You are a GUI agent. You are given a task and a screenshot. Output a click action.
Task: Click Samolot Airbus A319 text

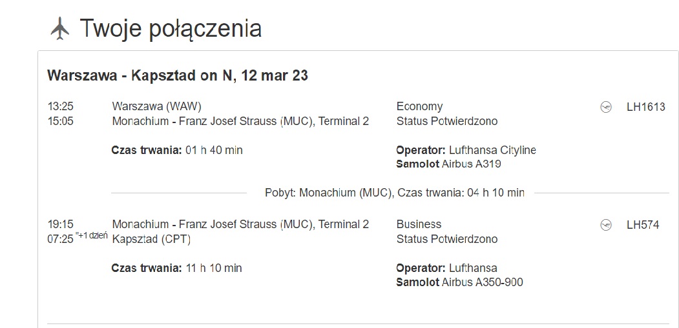point(448,164)
